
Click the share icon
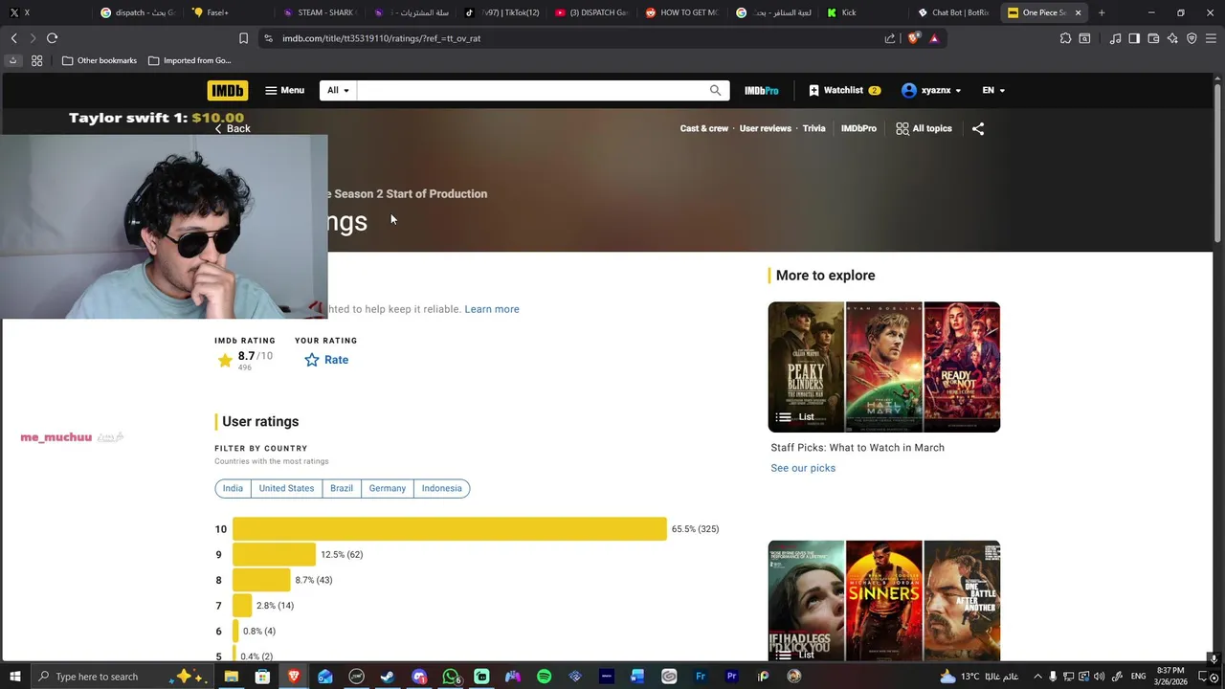pyautogui.click(x=978, y=128)
